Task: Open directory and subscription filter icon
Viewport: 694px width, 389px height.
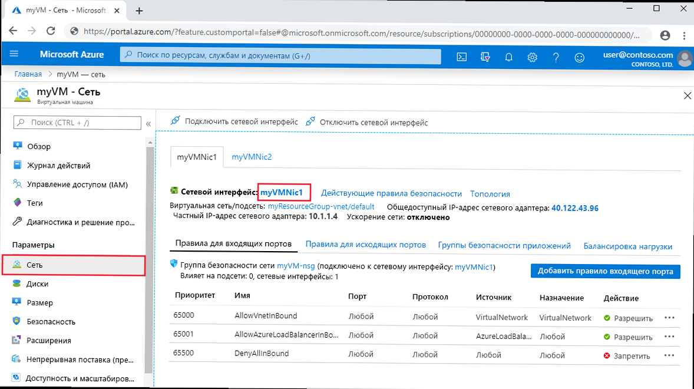Action: 485,57
